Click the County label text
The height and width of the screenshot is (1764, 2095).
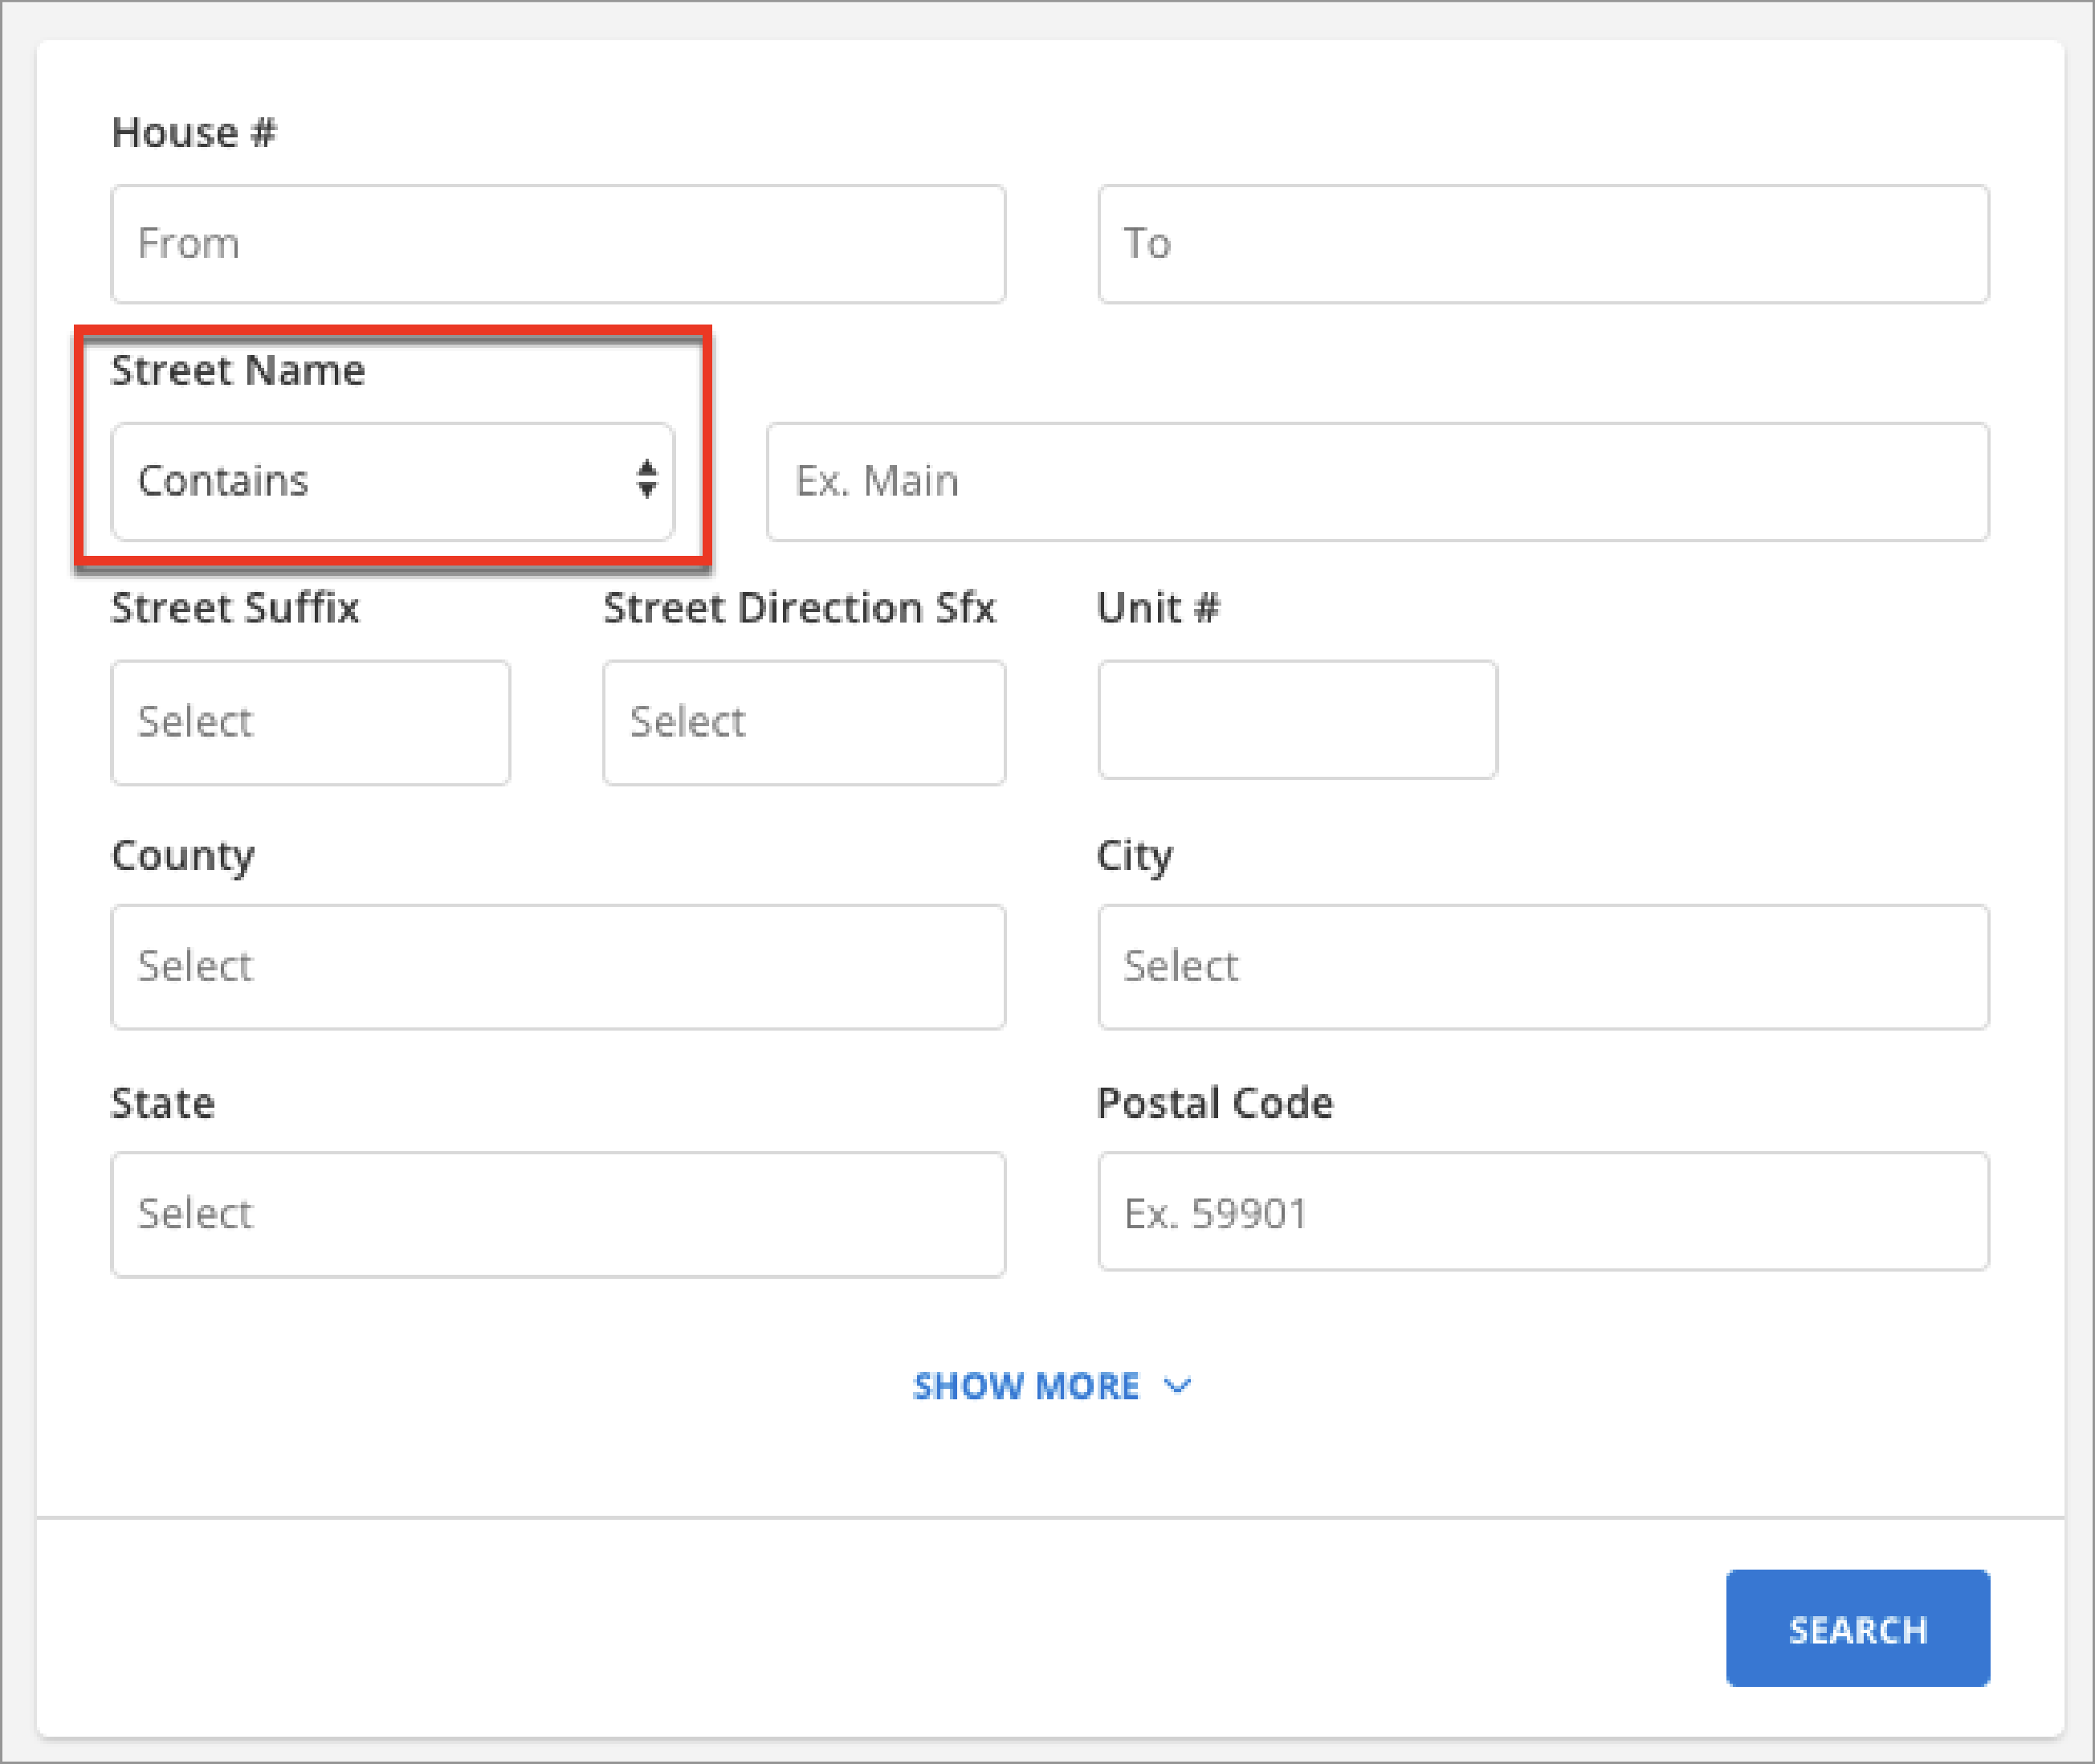(183, 856)
